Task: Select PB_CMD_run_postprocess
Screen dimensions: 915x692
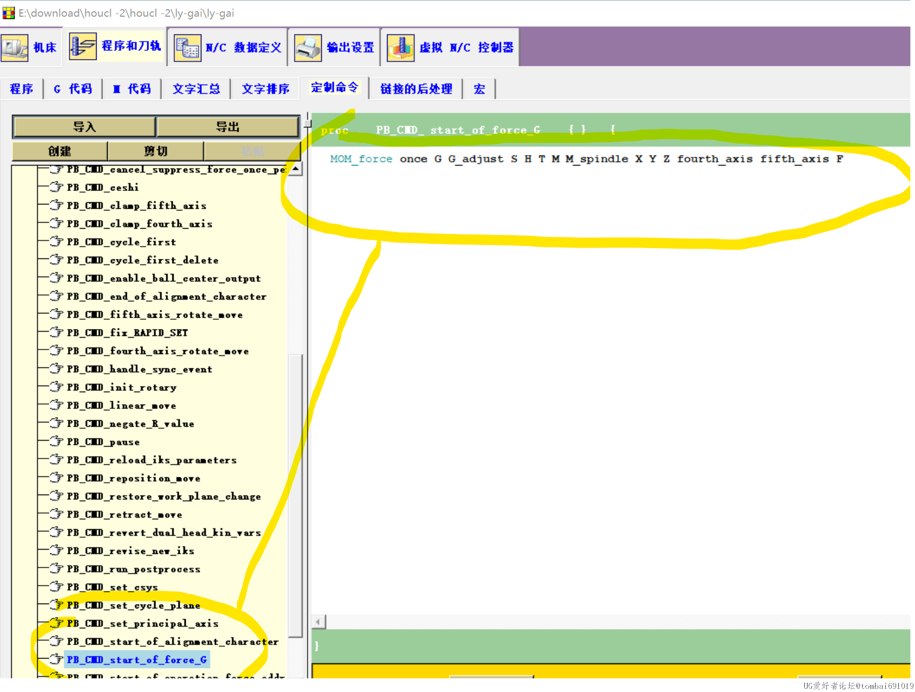Action: (133, 568)
